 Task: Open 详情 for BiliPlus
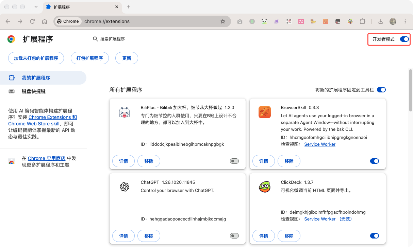pyautogui.click(x=123, y=161)
